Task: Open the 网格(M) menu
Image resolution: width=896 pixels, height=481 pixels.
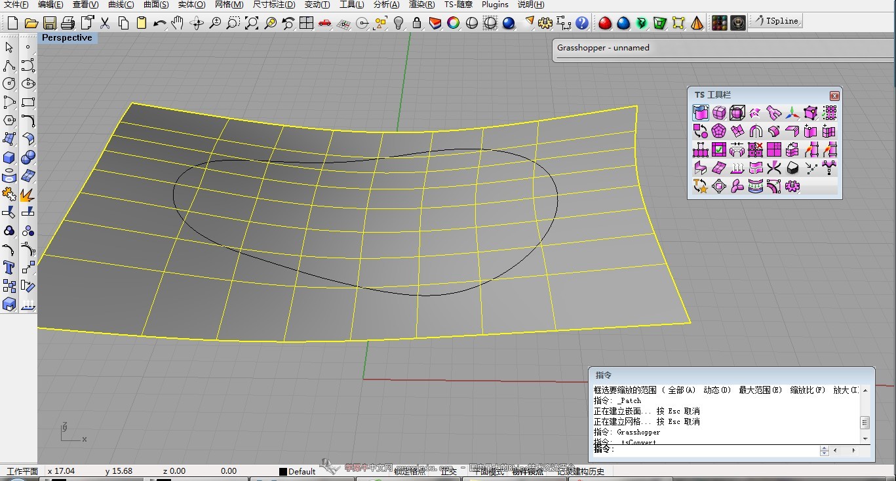Action: [x=229, y=5]
